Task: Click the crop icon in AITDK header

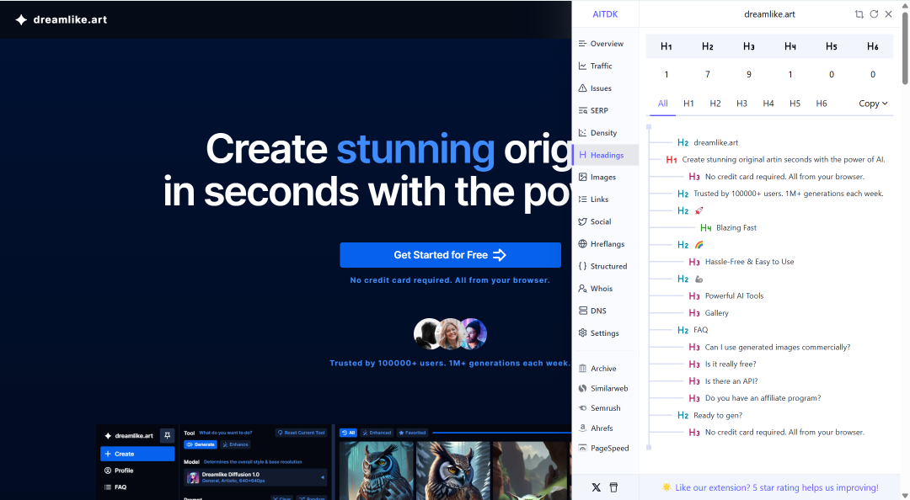Action: (x=859, y=14)
